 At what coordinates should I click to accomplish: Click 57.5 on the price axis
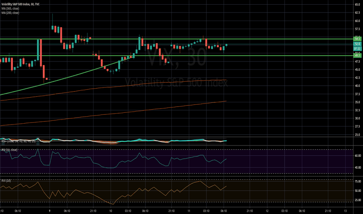coord(358,29)
